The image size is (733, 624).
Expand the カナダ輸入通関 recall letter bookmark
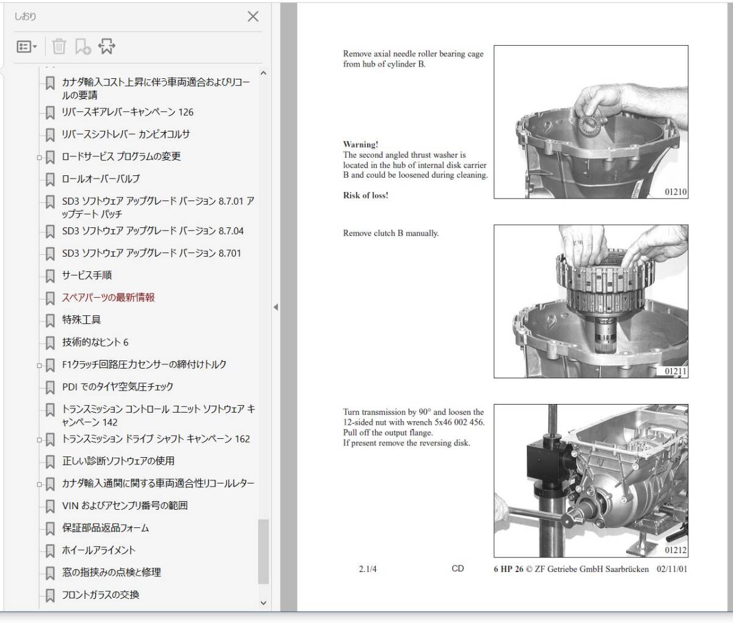pos(39,484)
